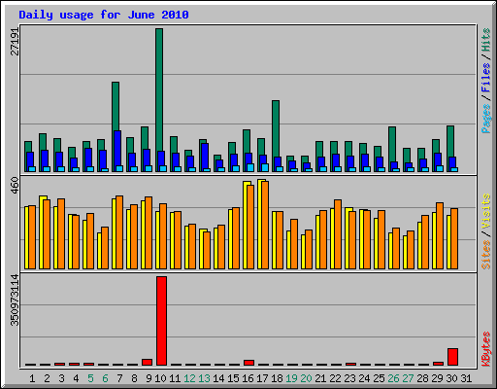Click the y-axis value 460
The height and width of the screenshot is (389, 497).
pos(15,186)
